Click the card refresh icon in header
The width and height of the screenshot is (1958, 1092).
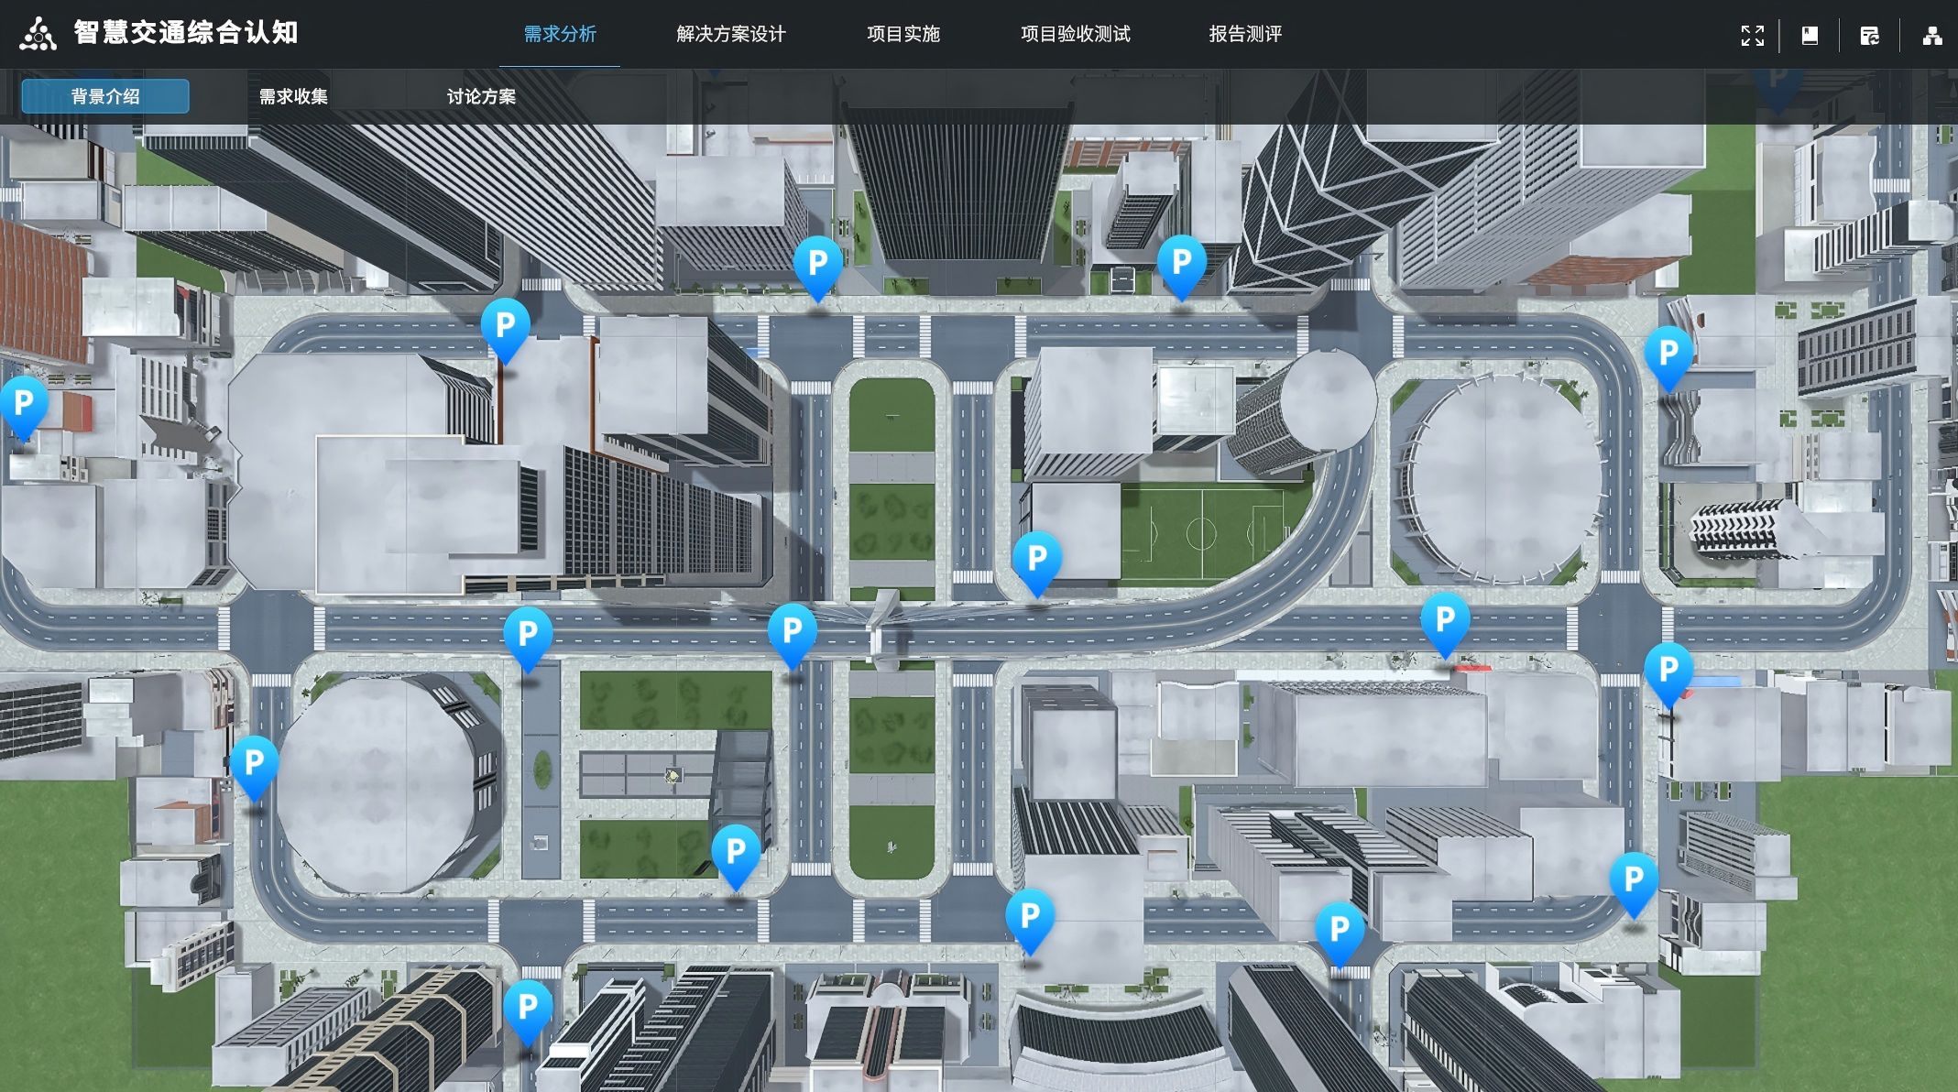[1869, 36]
